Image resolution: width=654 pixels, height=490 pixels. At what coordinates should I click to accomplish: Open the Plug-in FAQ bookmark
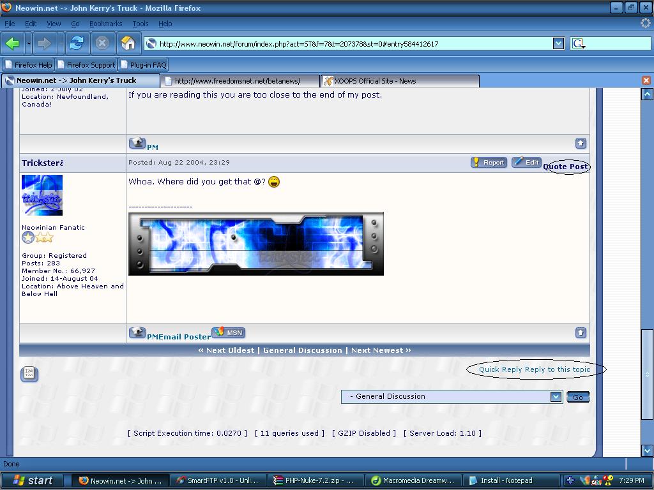tap(144, 65)
